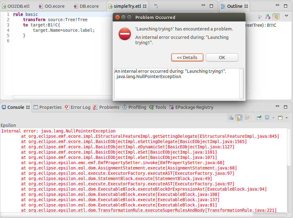This screenshot has width=293, height=218.
Task: Click console vertical scrollbar
Action: point(289,147)
